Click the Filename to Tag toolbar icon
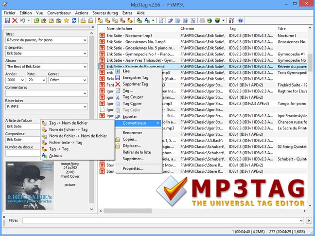 [107, 20]
